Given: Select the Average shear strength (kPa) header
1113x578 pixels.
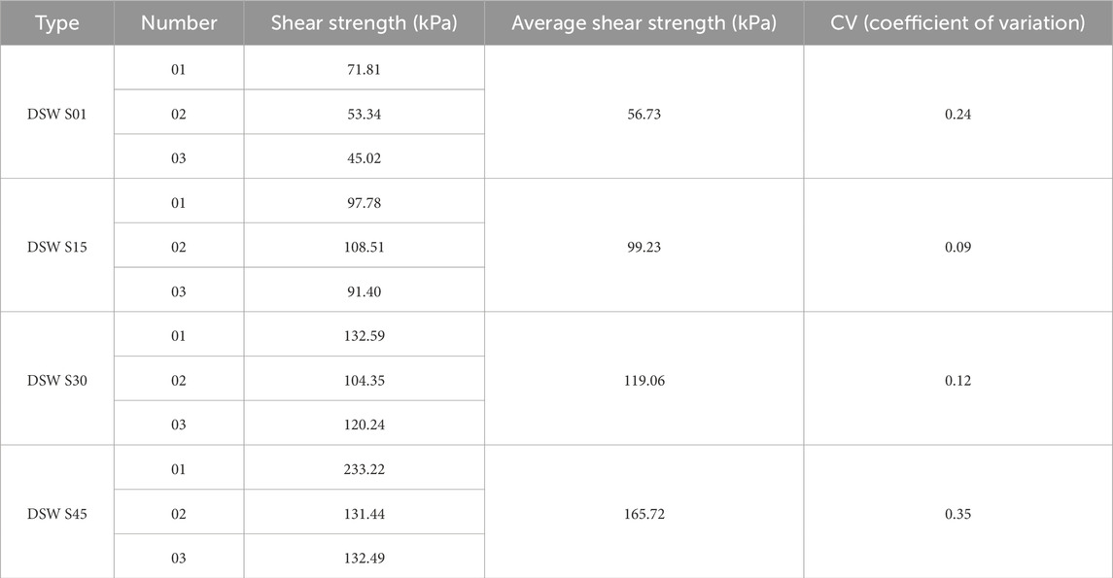Looking at the screenshot, I should 643,22.
